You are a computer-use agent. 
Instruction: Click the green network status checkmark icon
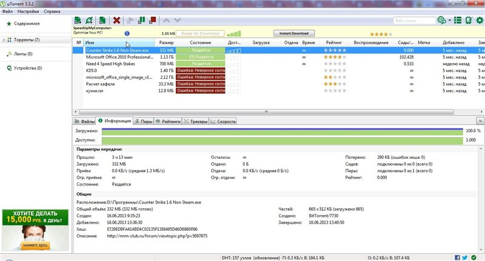[x=473, y=257]
